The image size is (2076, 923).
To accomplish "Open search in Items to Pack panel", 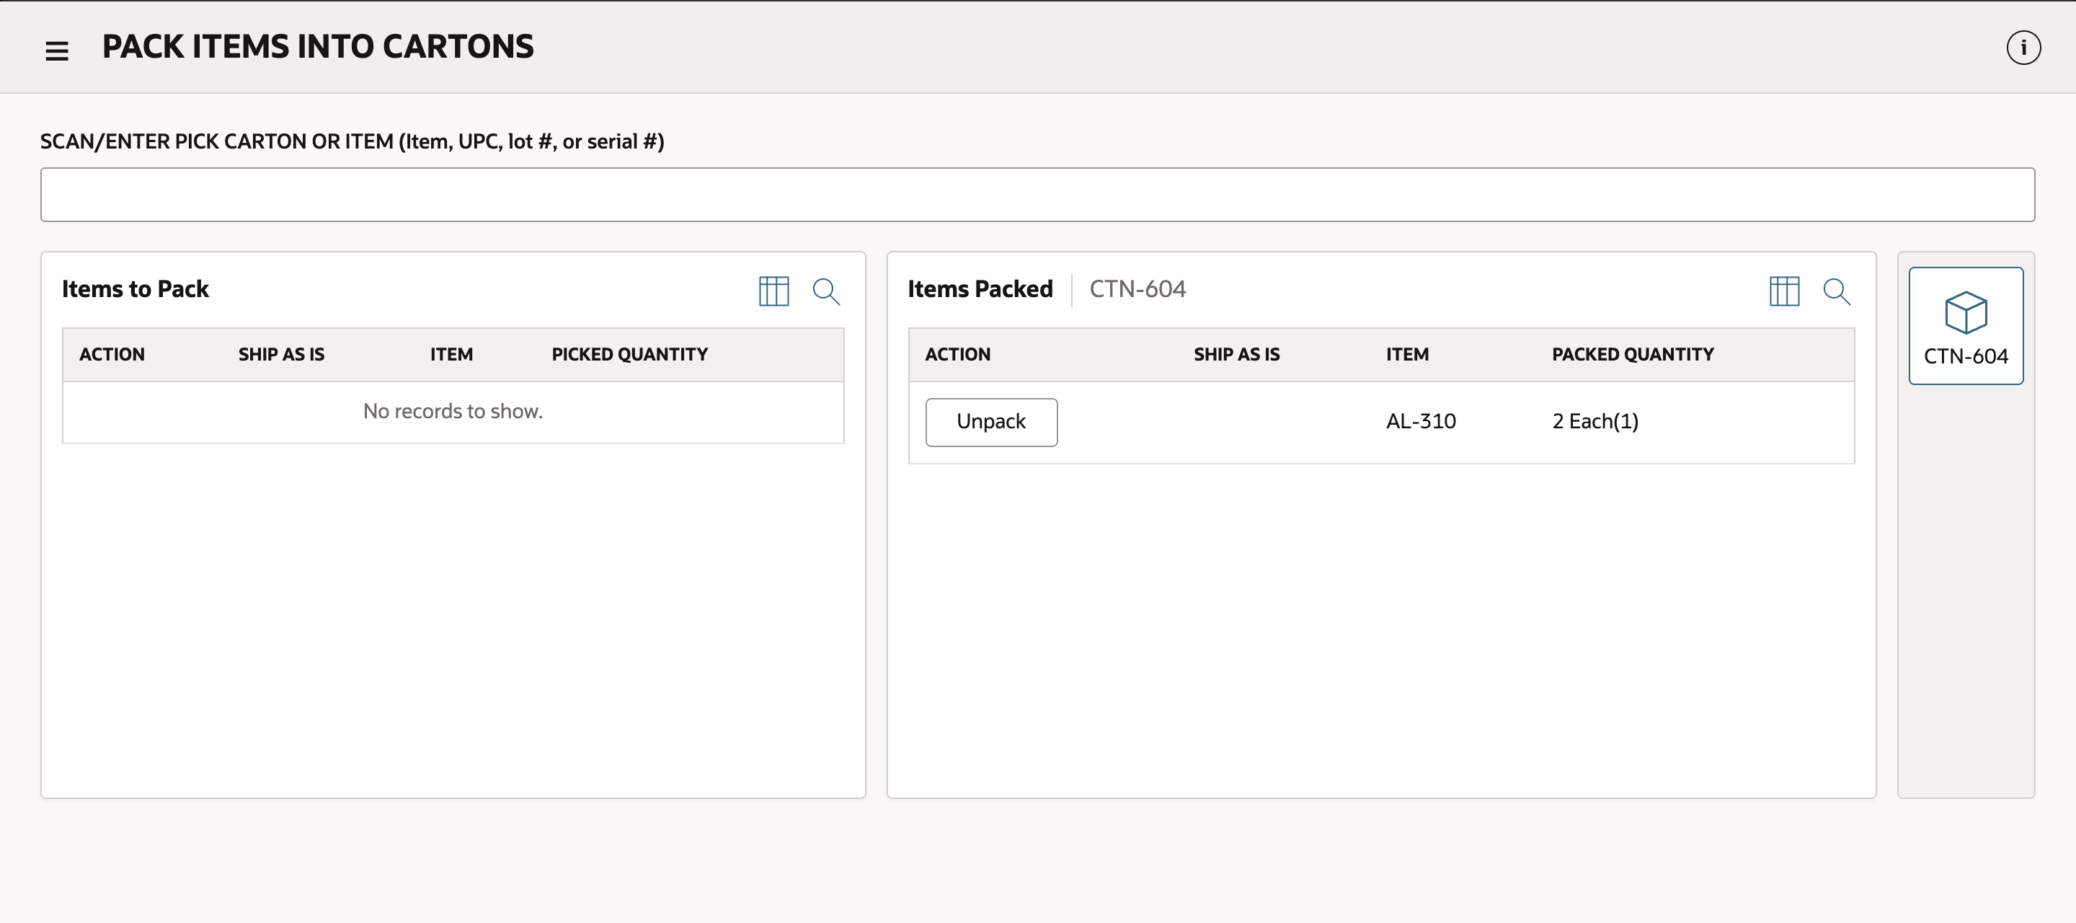I will tap(826, 291).
